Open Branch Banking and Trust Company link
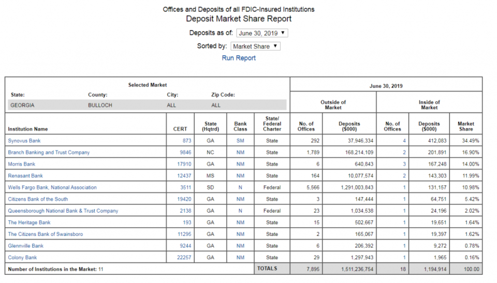Screen dimensions: 497x283 coord(49,153)
